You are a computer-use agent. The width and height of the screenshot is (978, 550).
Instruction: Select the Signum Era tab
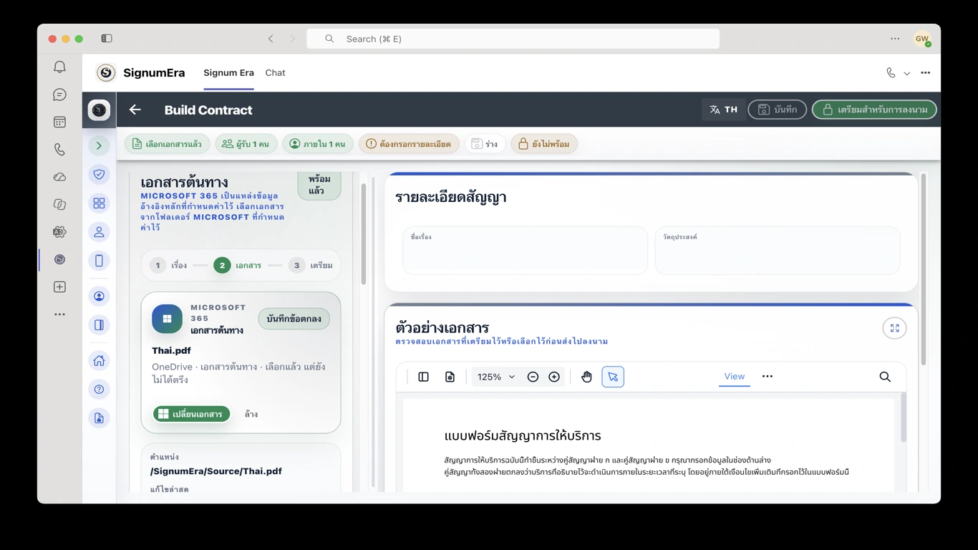pos(228,73)
